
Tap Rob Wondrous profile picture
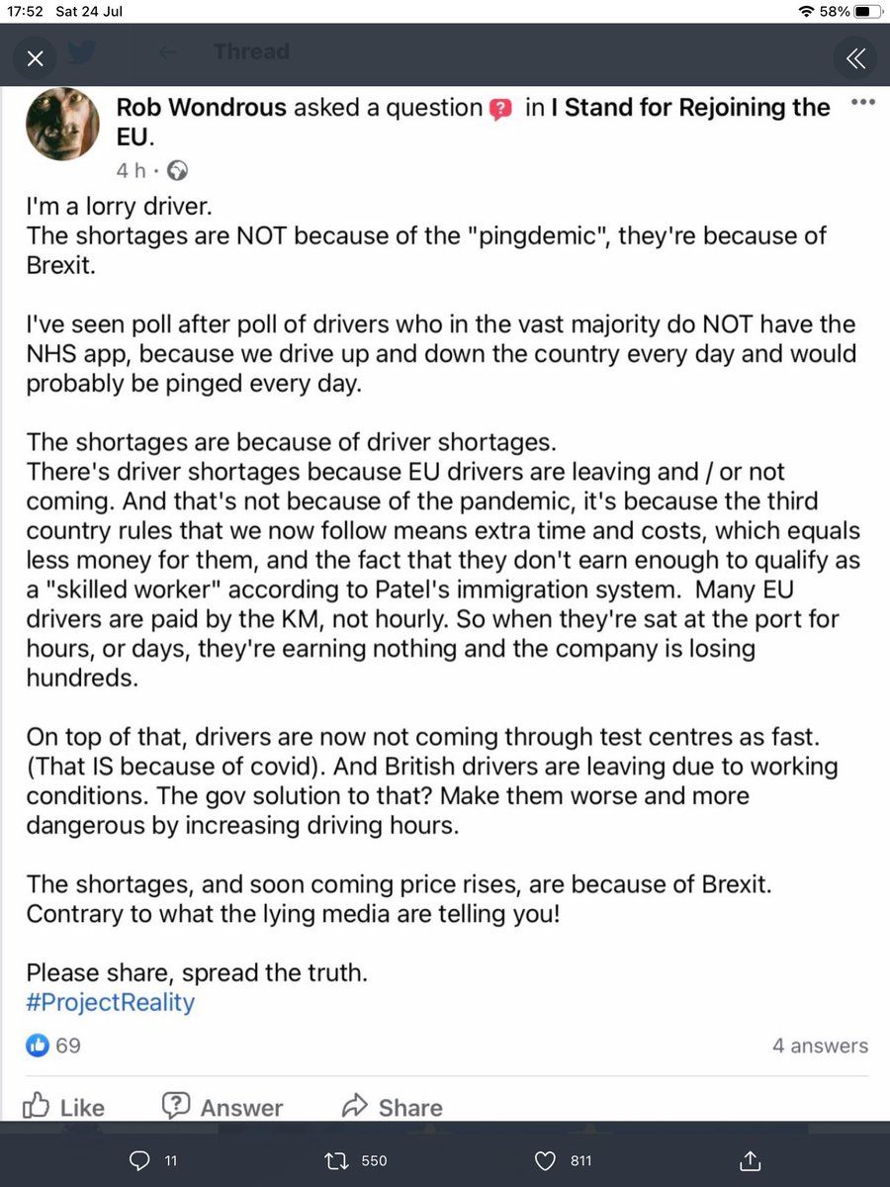[61, 123]
